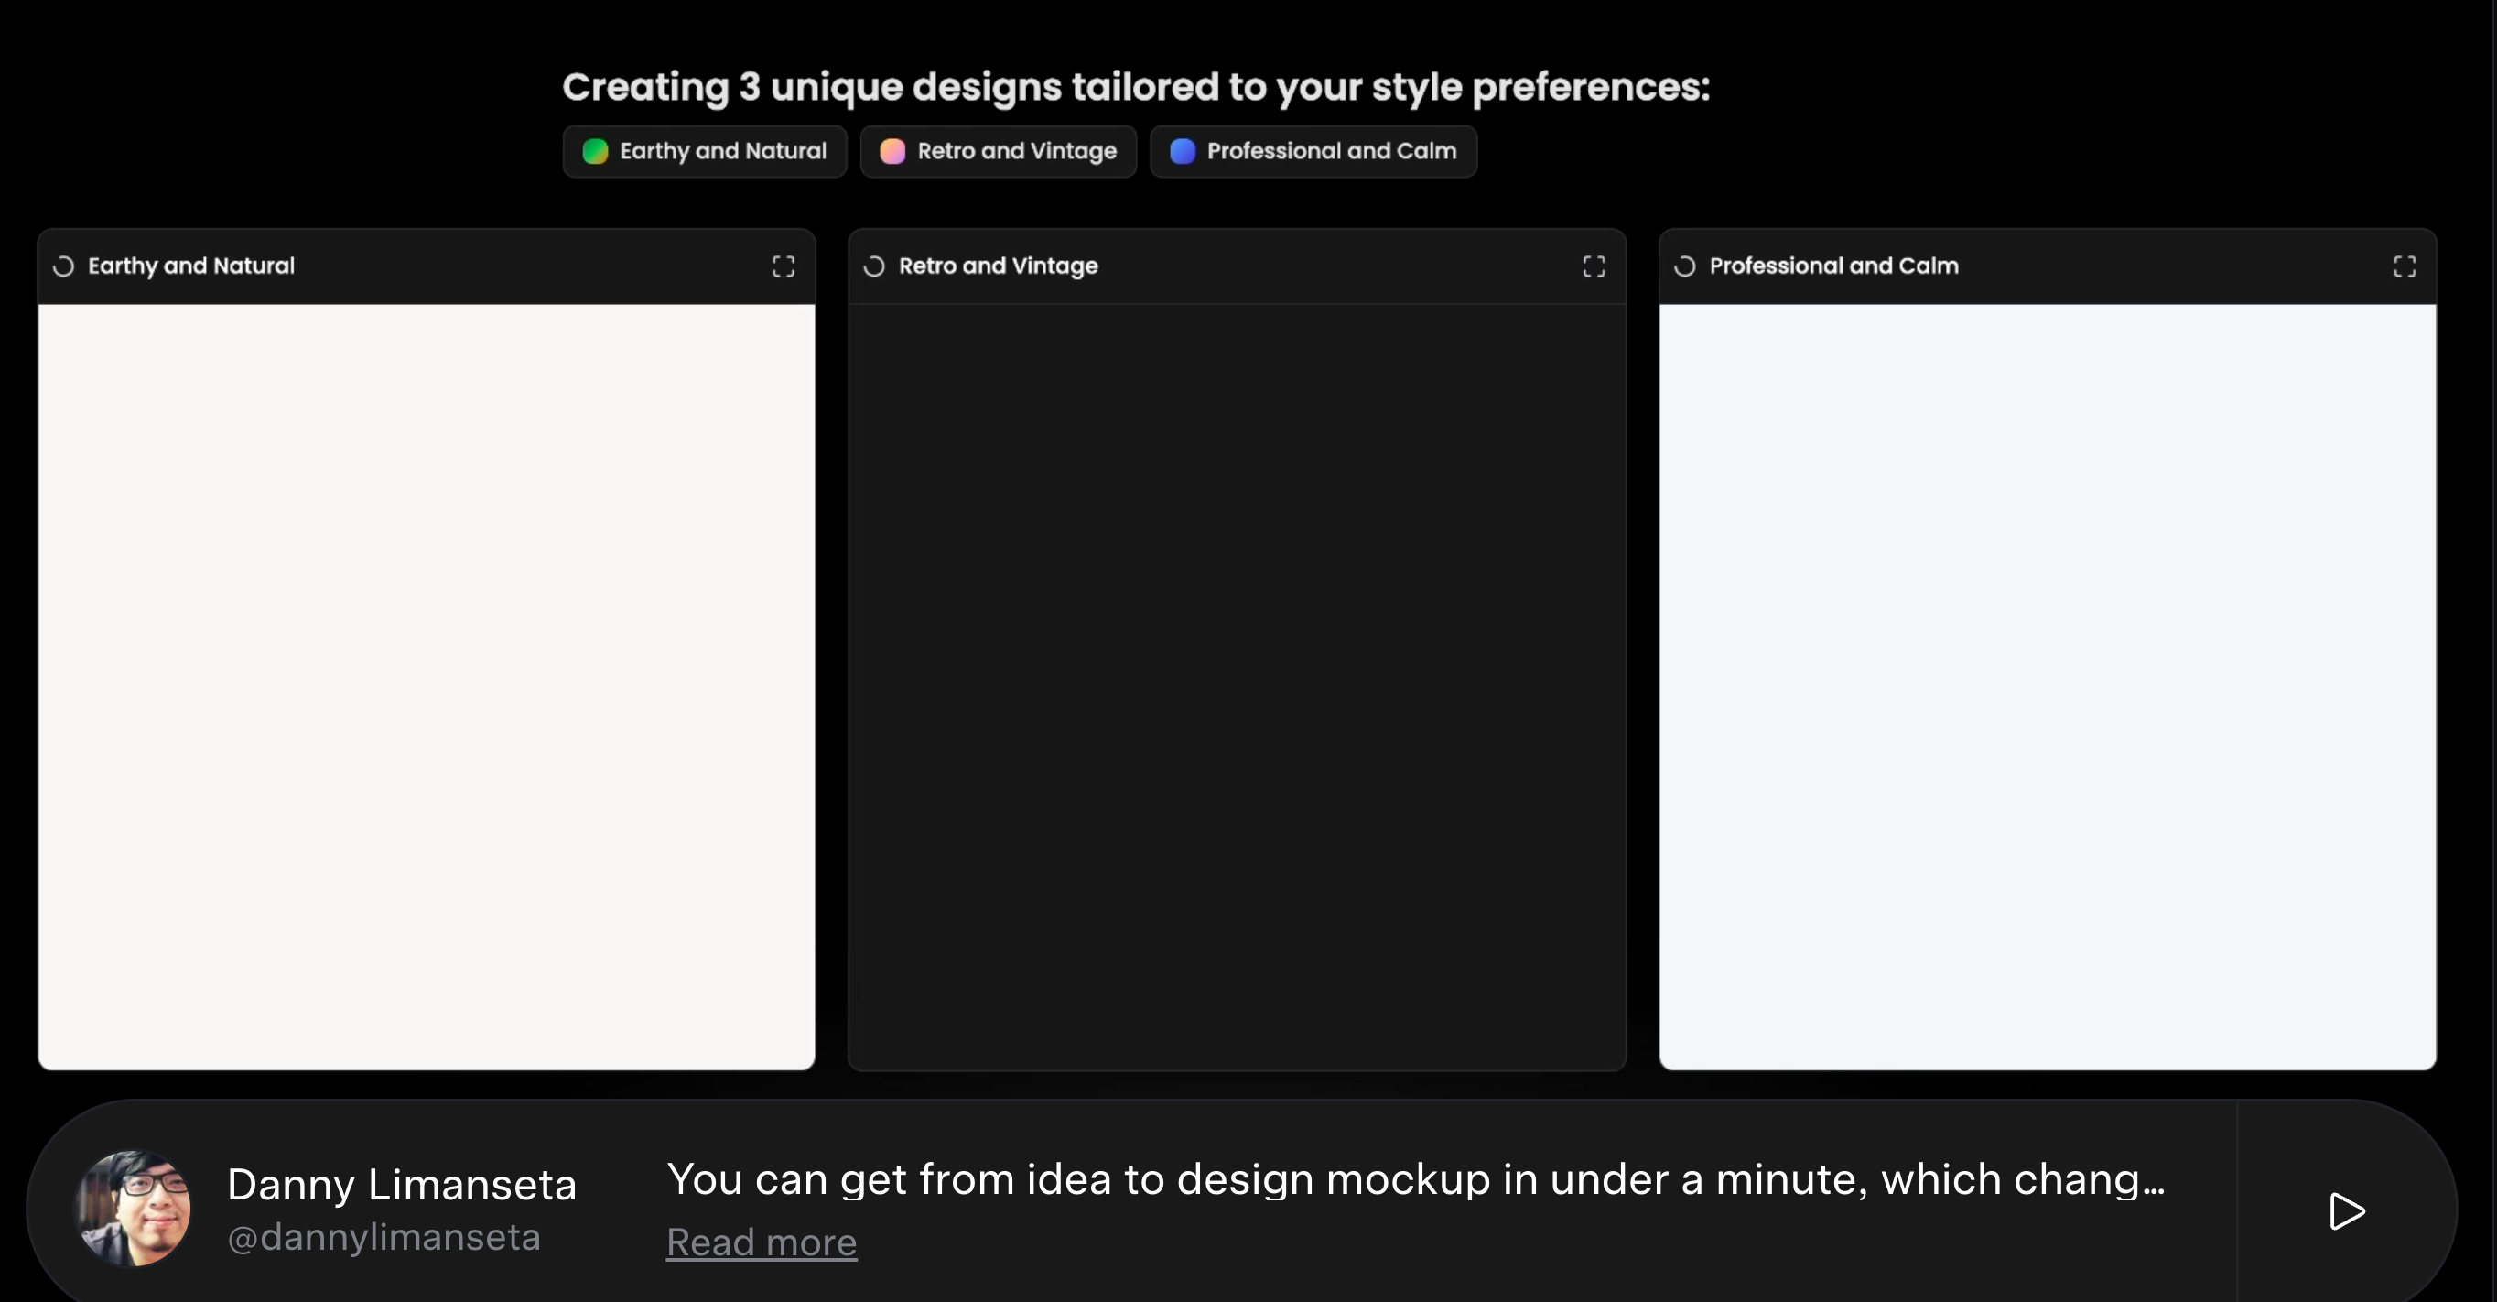Click the green Earthy and Natural color dot
Image resolution: width=2497 pixels, height=1302 pixels.
pos(595,151)
